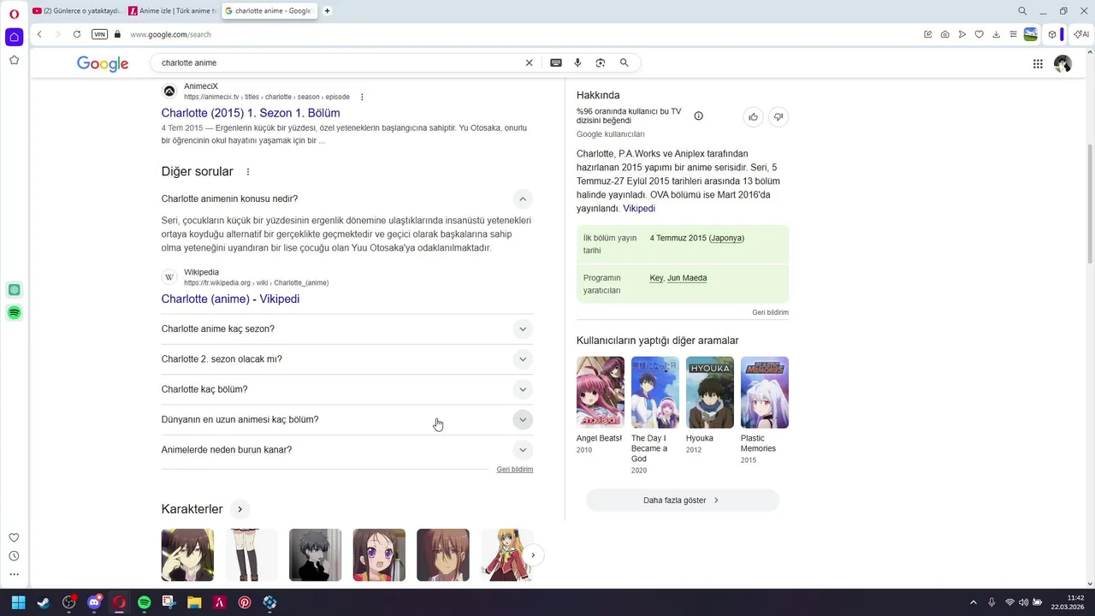Screen dimensions: 1095x616
Task: Switch to the 'Anime izle | Türk anime' tab
Action: (x=172, y=11)
